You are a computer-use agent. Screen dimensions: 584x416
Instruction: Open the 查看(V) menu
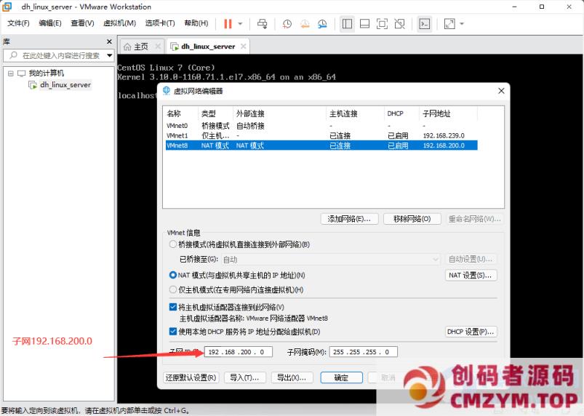82,23
